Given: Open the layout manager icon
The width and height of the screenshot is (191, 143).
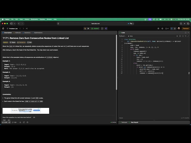Looking at the screenshot, I should [x=158, y=29].
